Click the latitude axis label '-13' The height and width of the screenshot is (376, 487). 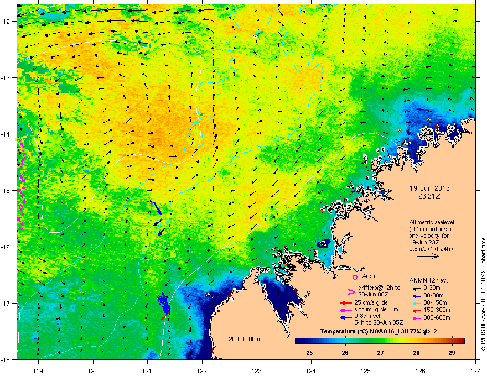pyautogui.click(x=6, y=78)
